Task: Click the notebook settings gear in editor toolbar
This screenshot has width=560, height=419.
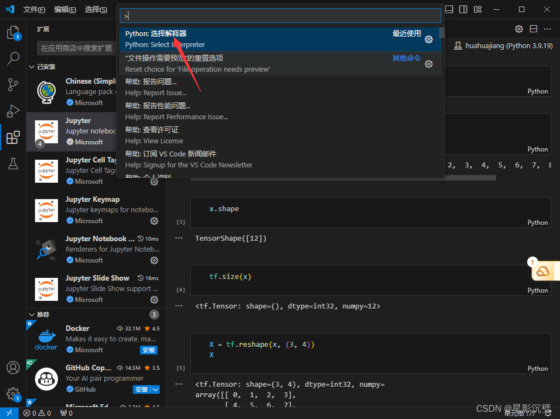Action: [519, 29]
